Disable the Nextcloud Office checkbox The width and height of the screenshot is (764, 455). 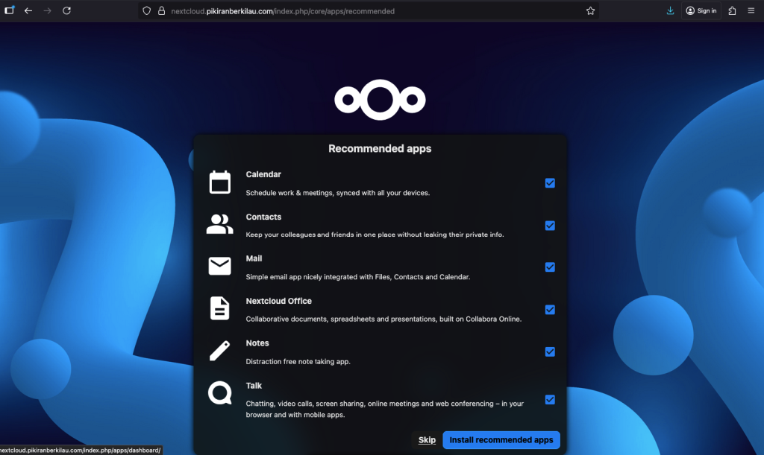click(550, 310)
